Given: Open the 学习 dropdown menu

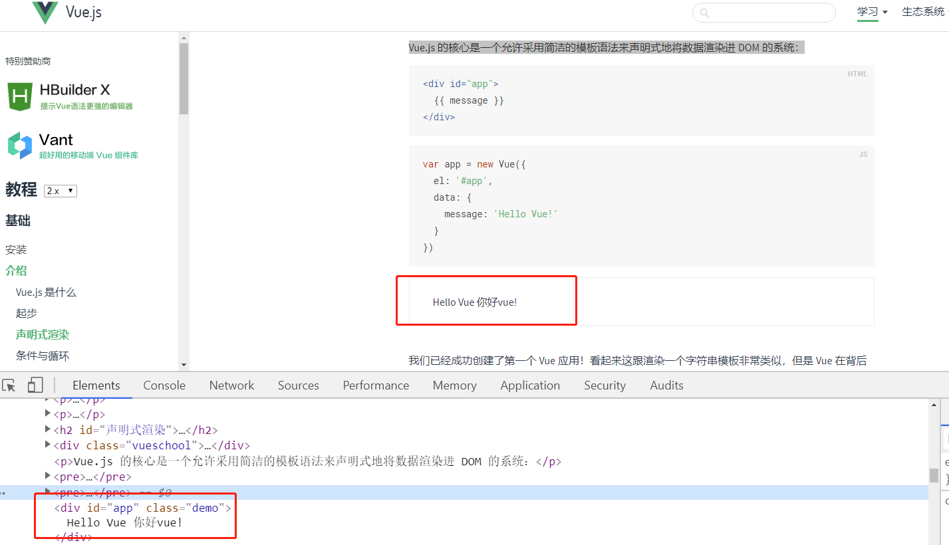Looking at the screenshot, I should point(872,12).
